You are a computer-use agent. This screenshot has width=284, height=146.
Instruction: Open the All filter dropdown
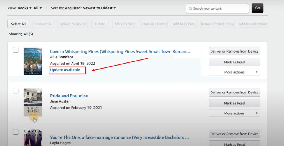38,8
